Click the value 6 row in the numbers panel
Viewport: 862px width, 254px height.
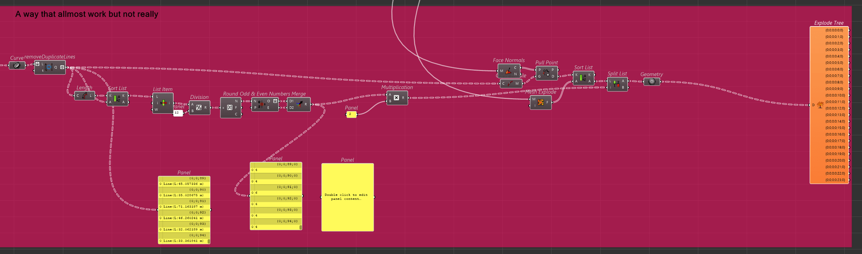coord(276,193)
